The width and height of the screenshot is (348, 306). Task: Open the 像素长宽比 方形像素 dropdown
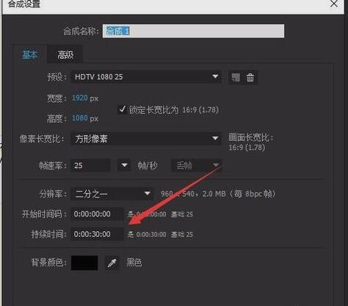146,139
